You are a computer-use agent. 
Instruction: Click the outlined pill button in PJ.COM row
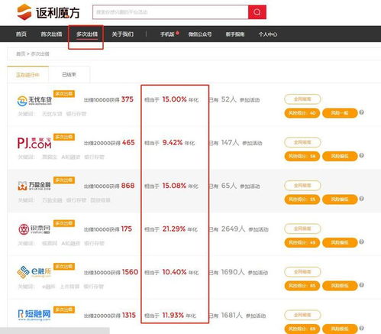(x=302, y=142)
